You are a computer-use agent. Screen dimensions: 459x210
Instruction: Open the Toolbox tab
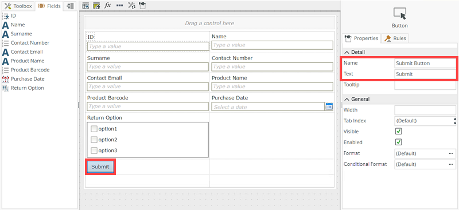18,6
